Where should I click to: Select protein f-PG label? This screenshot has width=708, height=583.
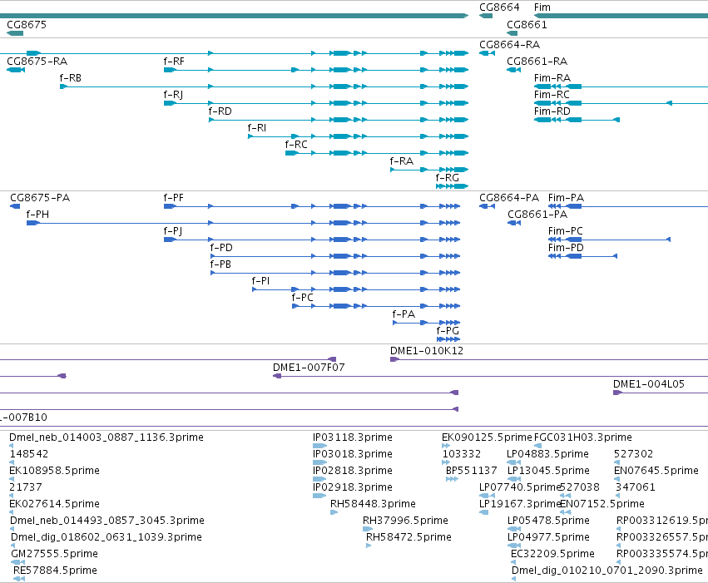448,331
